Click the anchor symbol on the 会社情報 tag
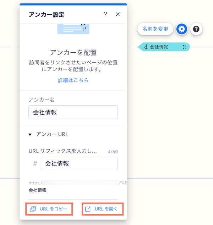 (x=146, y=47)
